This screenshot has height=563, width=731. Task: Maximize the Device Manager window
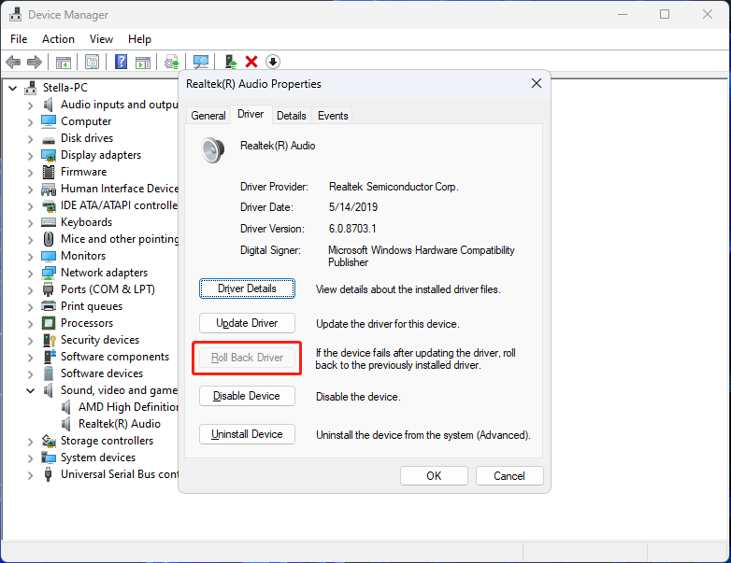(x=665, y=14)
